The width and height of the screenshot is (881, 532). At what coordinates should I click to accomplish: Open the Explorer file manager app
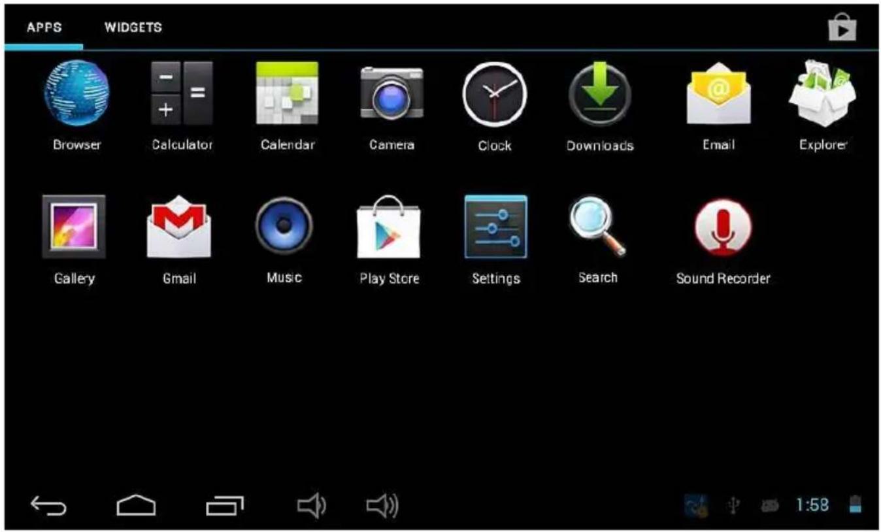[823, 92]
